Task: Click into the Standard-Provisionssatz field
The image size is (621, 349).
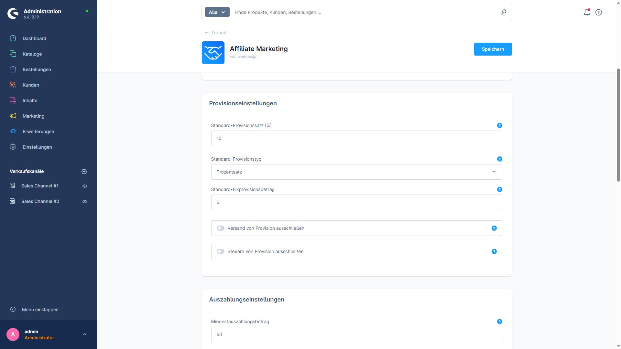Action: (356, 138)
